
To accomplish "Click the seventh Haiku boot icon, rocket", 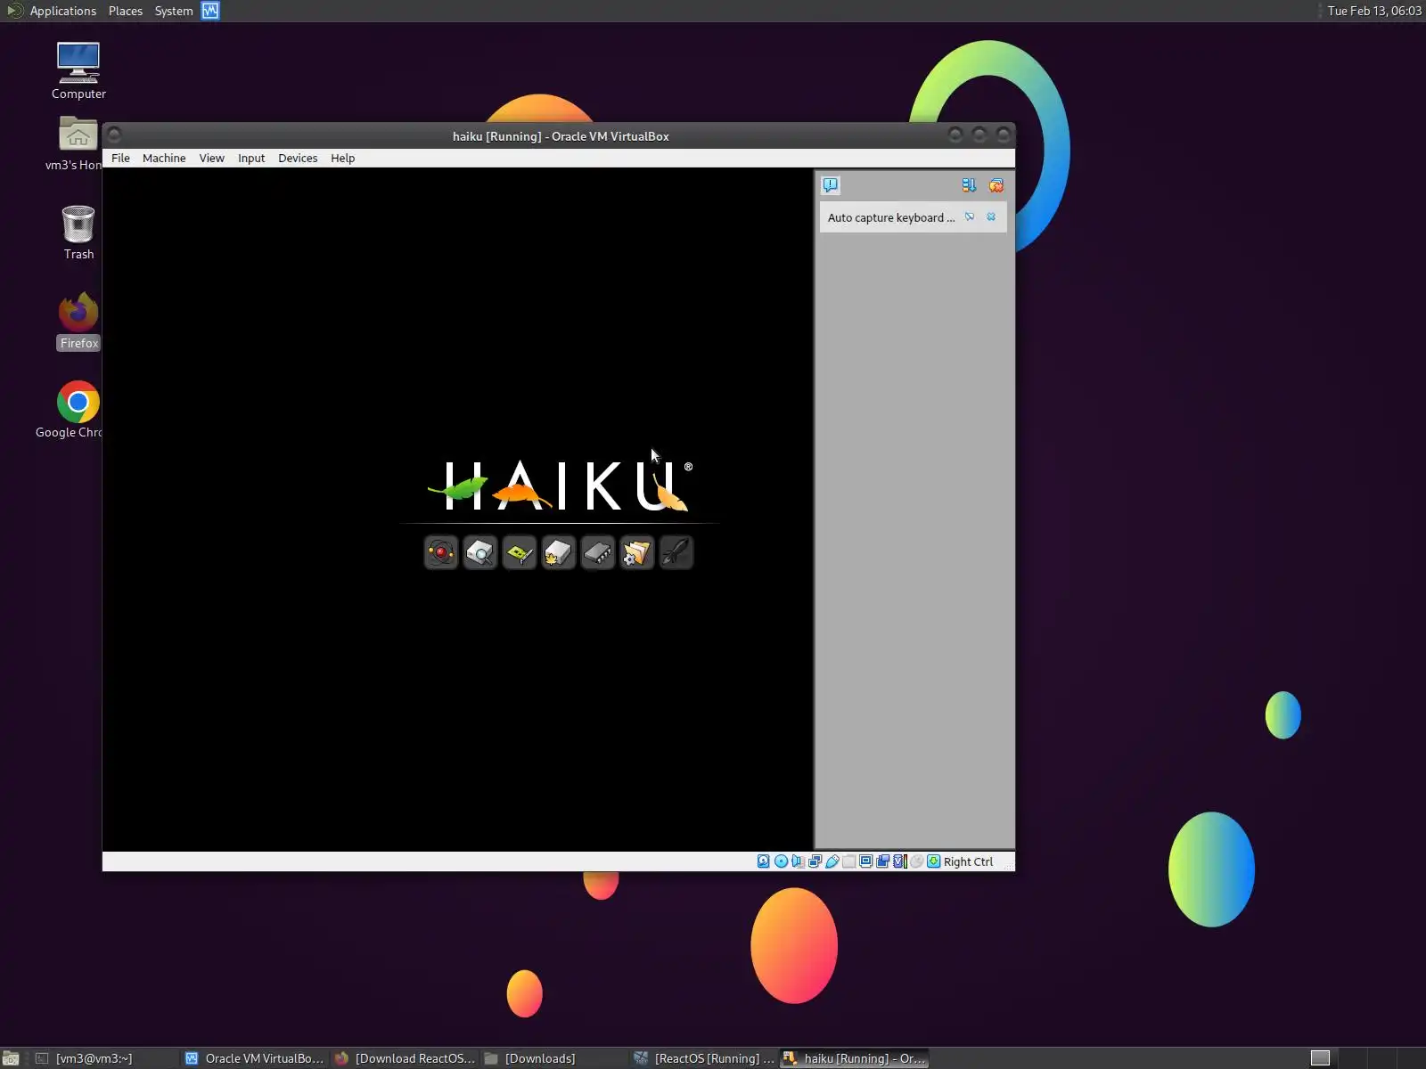I will pos(676,553).
